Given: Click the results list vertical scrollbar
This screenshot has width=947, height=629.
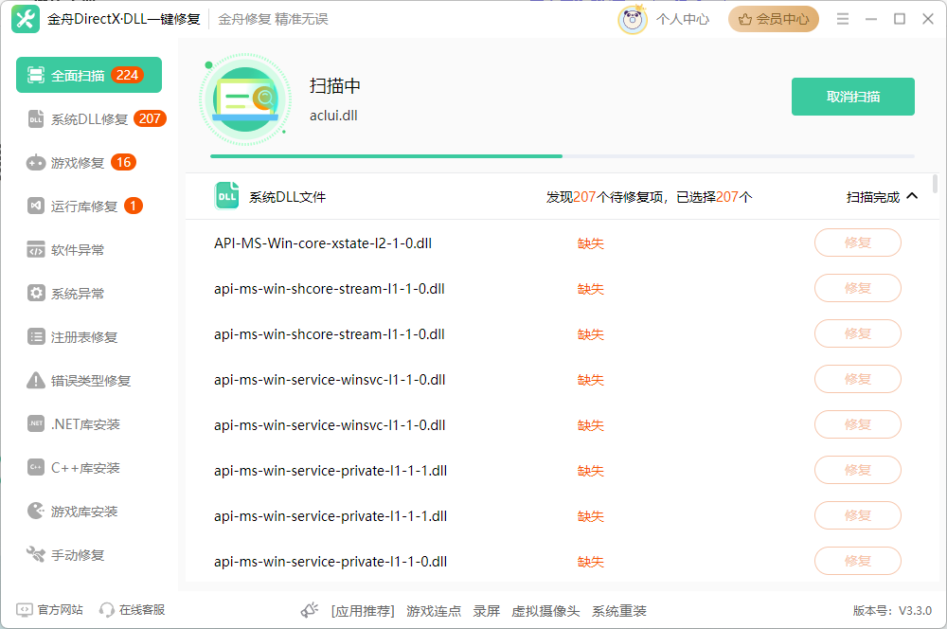Looking at the screenshot, I should click(x=935, y=185).
